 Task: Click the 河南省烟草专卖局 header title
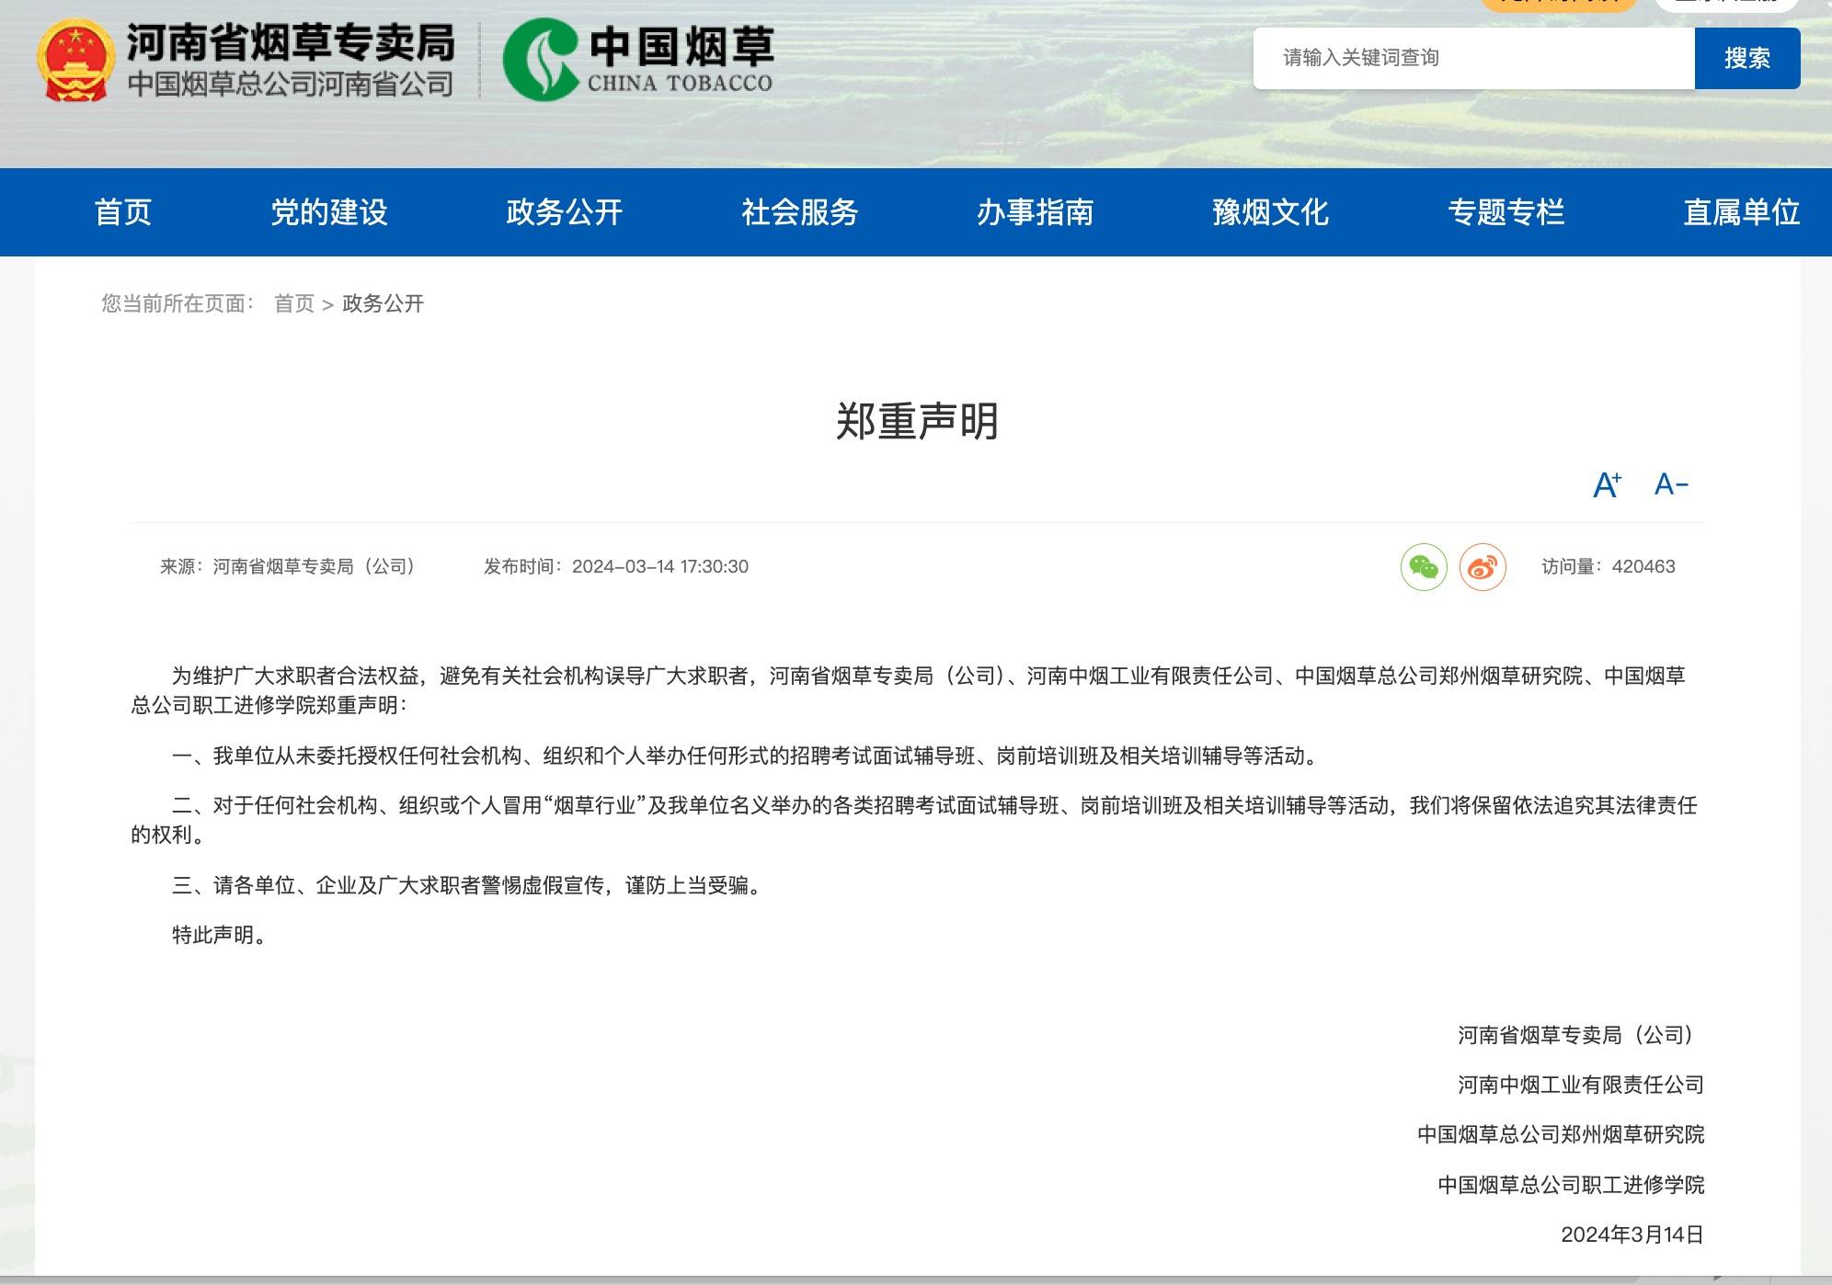(x=291, y=43)
